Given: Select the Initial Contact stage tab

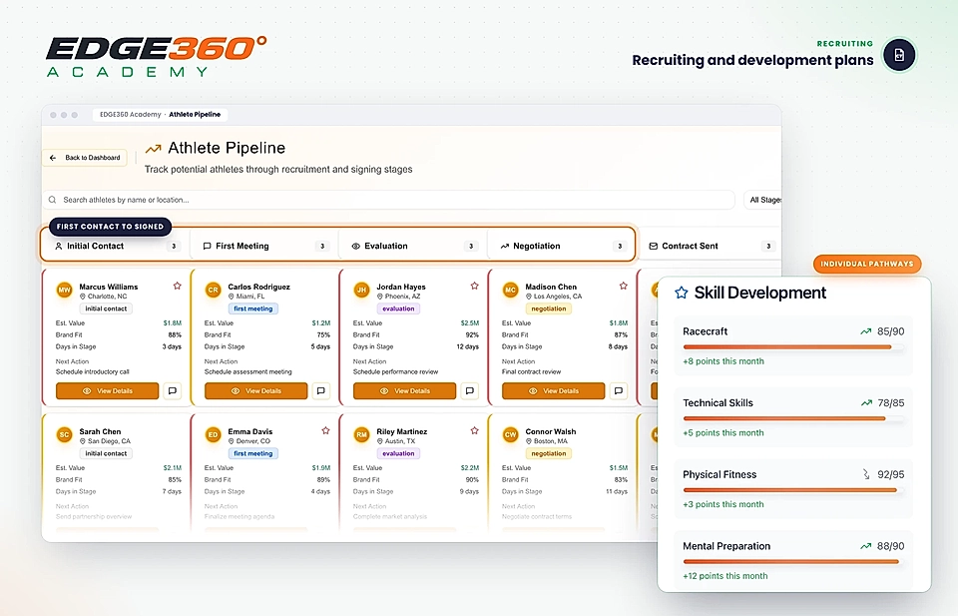Looking at the screenshot, I should tap(115, 246).
